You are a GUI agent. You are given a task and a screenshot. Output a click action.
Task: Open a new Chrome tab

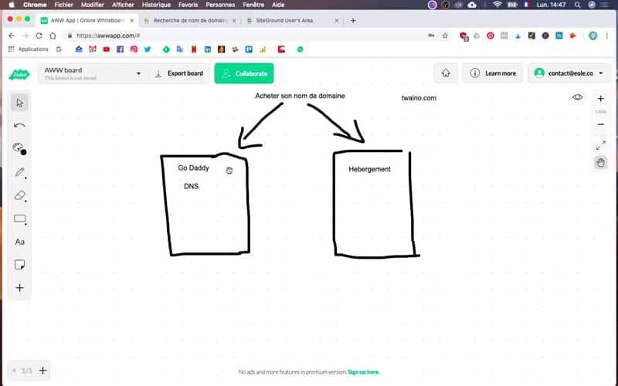[353, 21]
